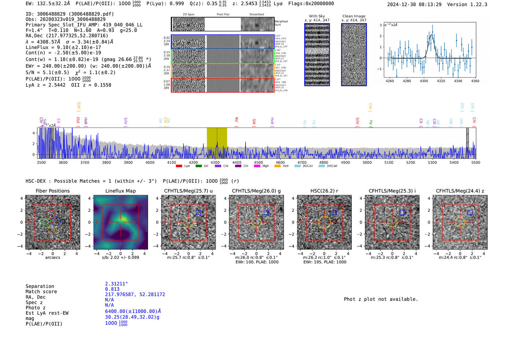This screenshot has height=349, width=513.
Task: Click the MgII magenta legend swatch
Action: pos(257,166)
